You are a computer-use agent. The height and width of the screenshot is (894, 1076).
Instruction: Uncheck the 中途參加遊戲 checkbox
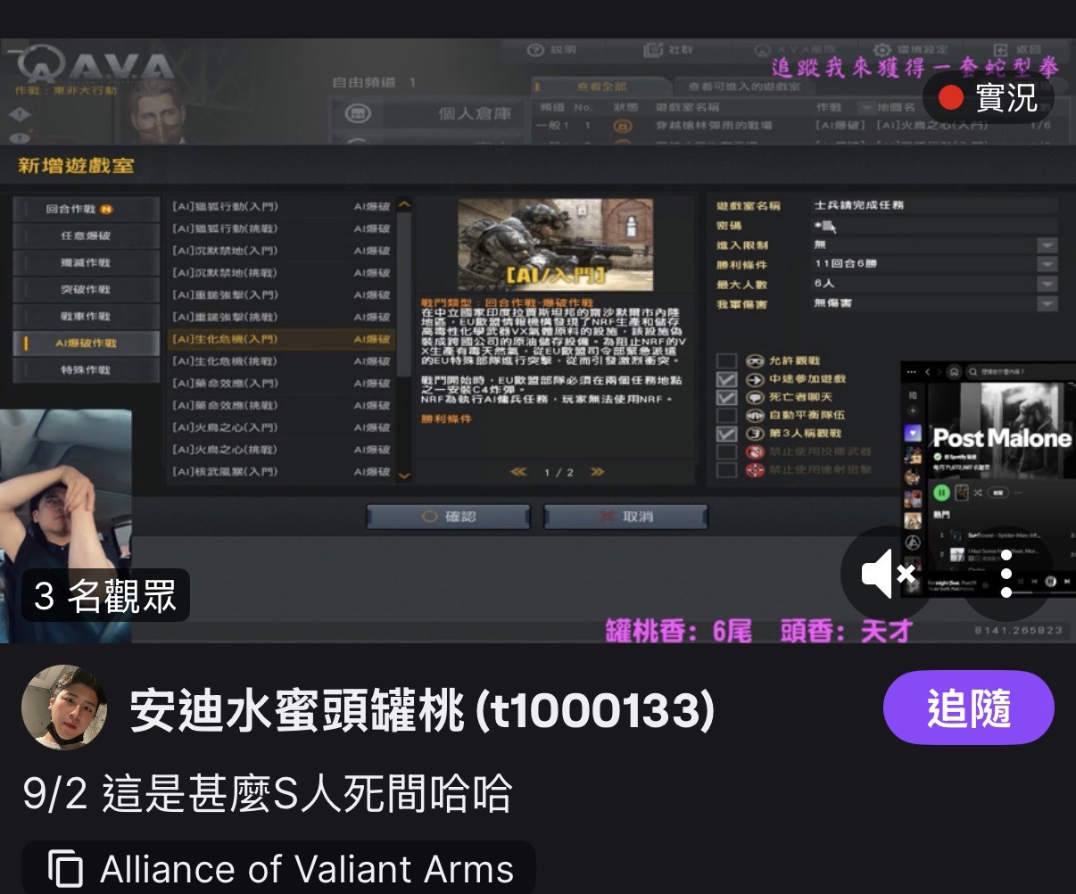727,379
